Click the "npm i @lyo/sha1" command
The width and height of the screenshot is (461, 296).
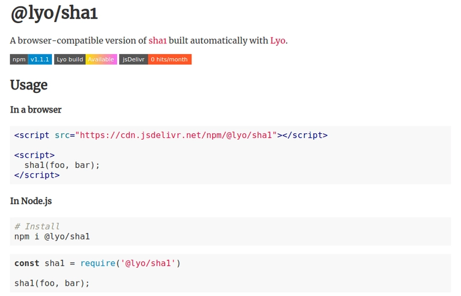coord(52,236)
